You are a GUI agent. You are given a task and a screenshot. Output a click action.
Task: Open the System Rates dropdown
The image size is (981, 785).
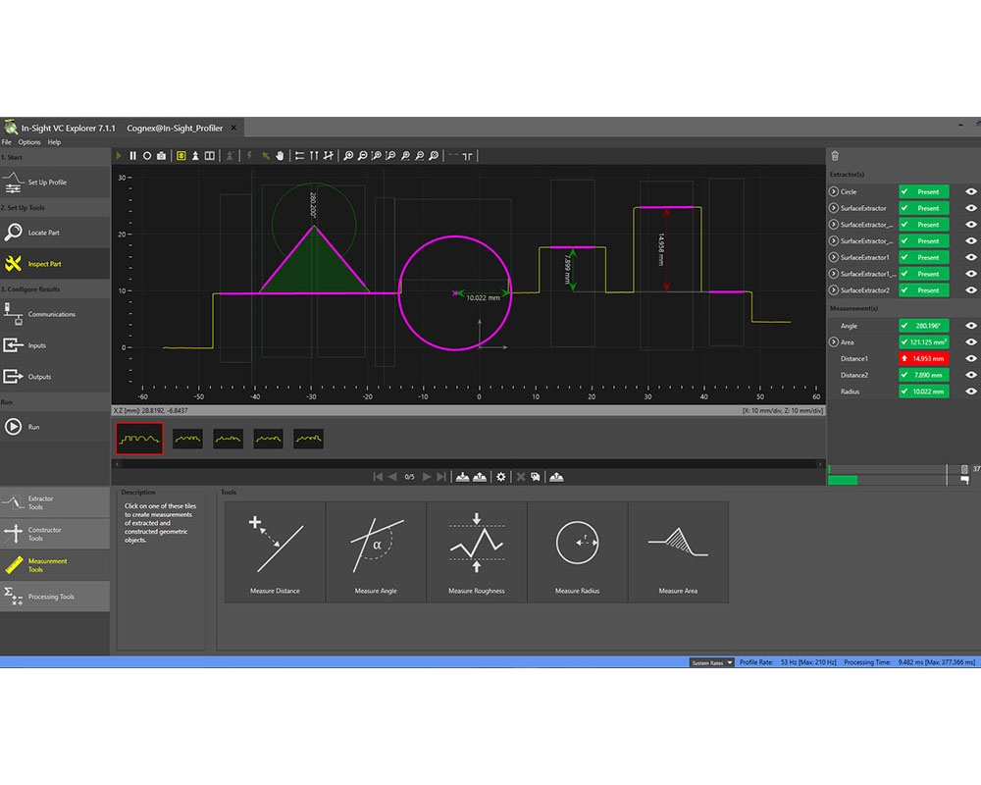(711, 663)
